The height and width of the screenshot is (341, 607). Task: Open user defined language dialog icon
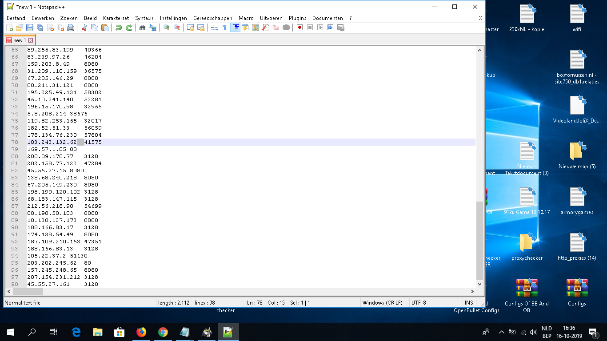pyautogui.click(x=245, y=28)
